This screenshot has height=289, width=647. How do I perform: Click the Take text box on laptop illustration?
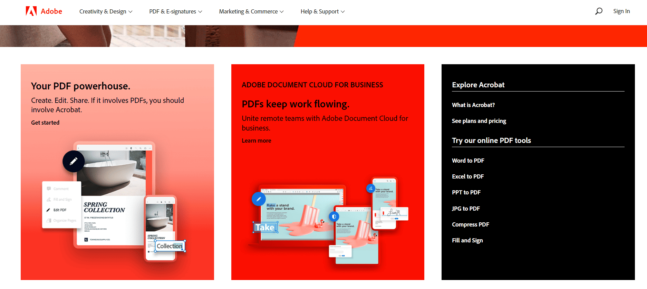coord(265,227)
